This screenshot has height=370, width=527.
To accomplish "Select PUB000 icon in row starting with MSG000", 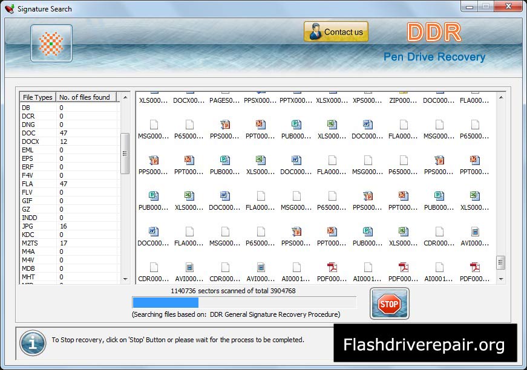I will pos(296,125).
